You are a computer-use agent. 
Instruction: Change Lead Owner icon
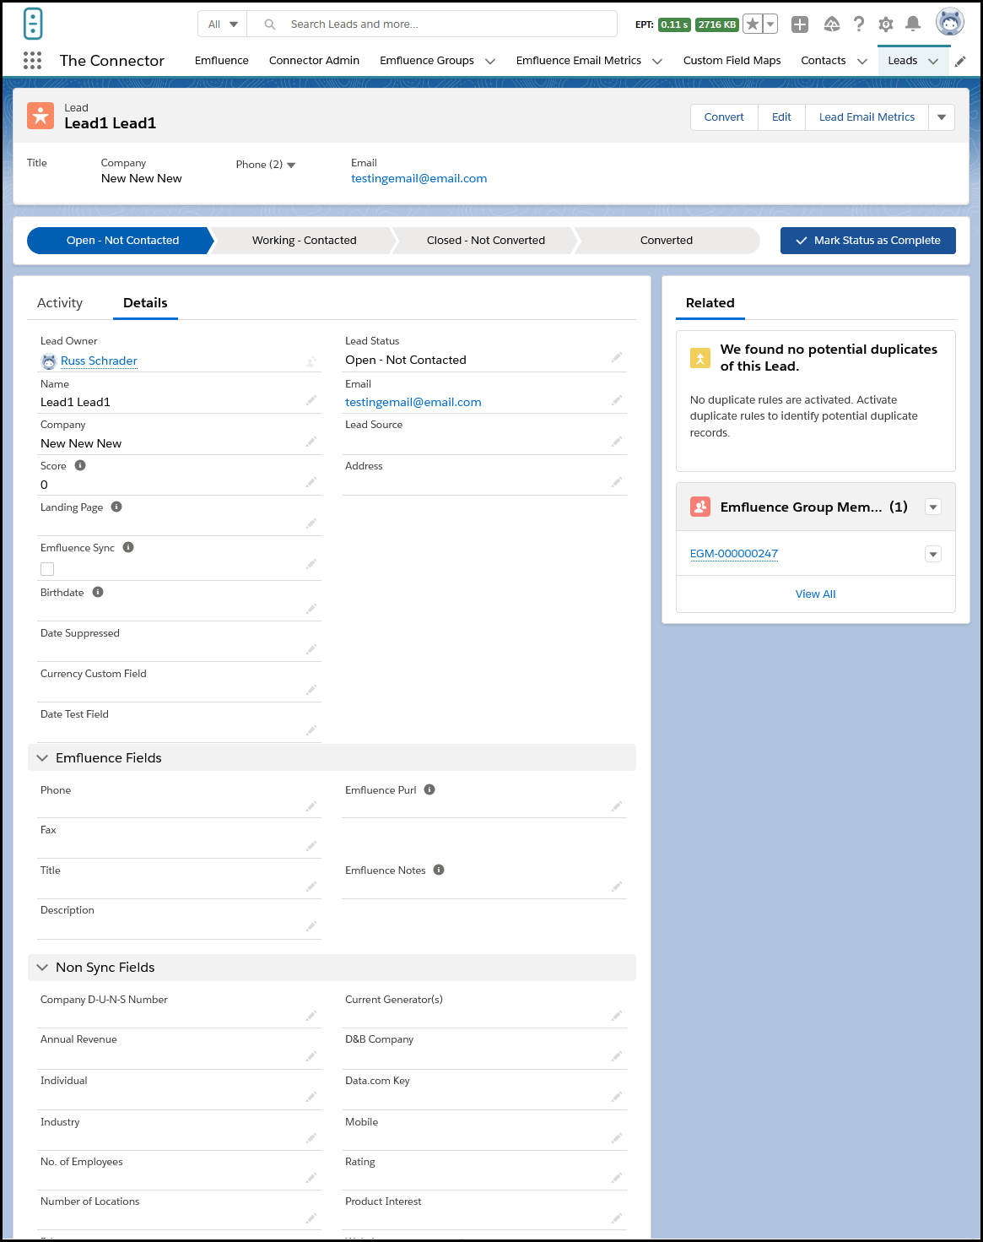(311, 361)
